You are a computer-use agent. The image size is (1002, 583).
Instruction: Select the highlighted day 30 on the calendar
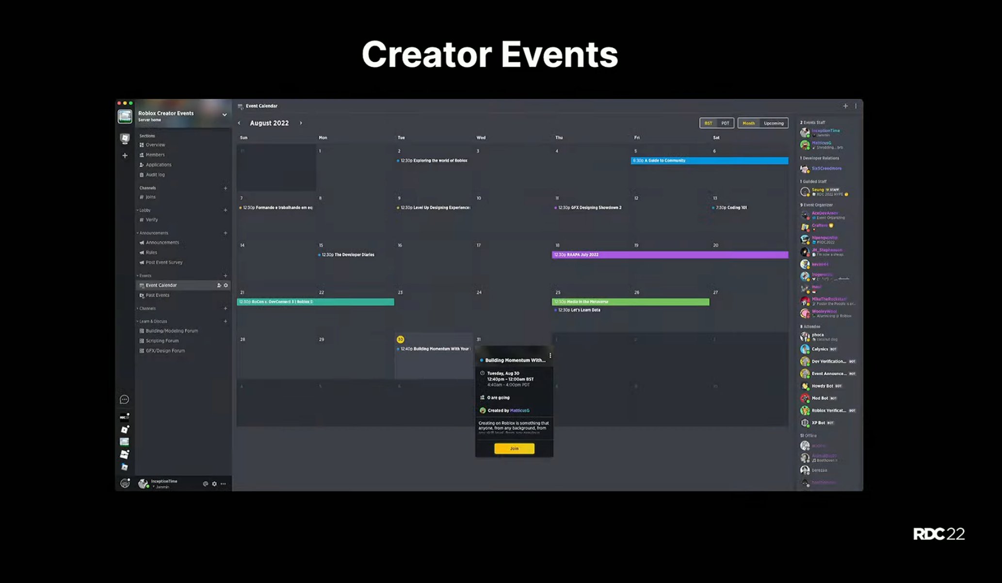[x=400, y=339]
